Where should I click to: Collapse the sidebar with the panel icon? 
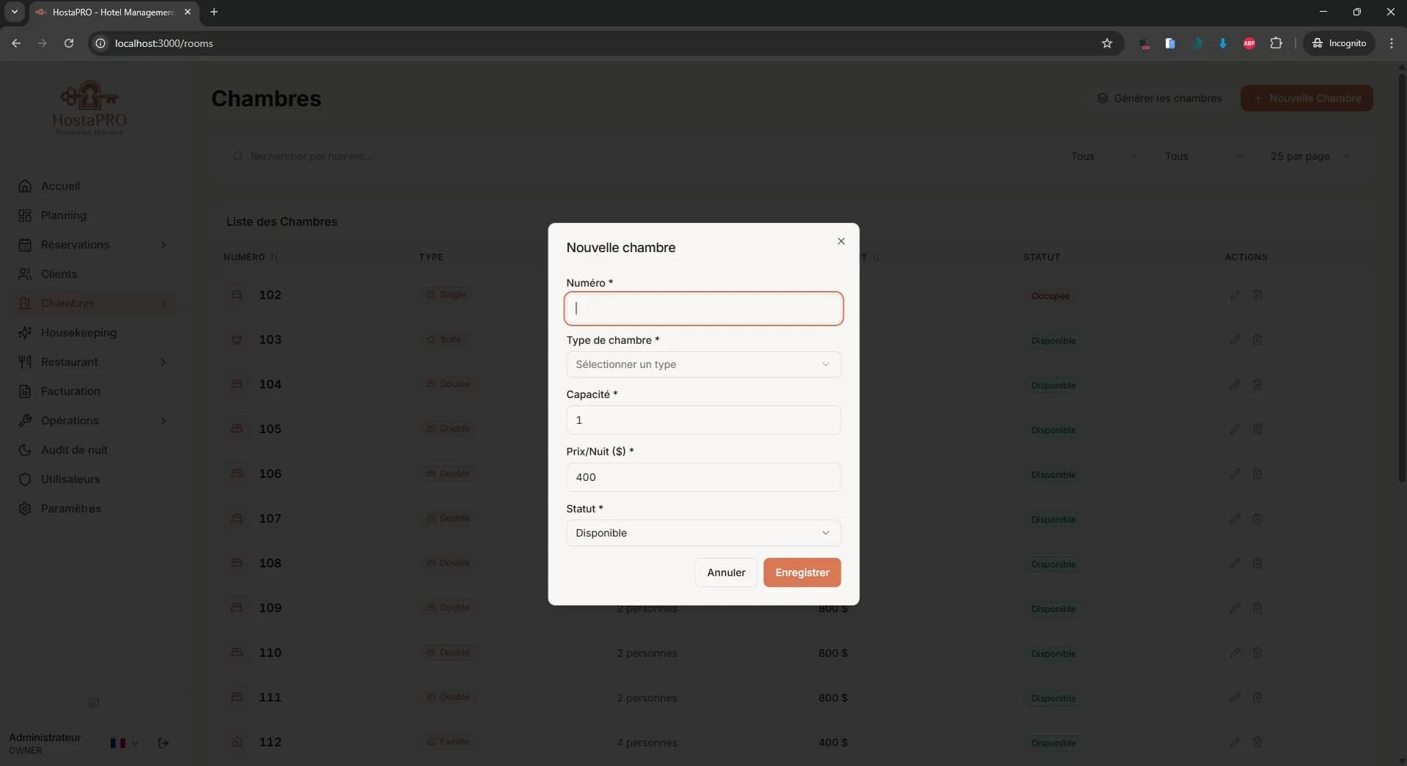[x=94, y=703]
